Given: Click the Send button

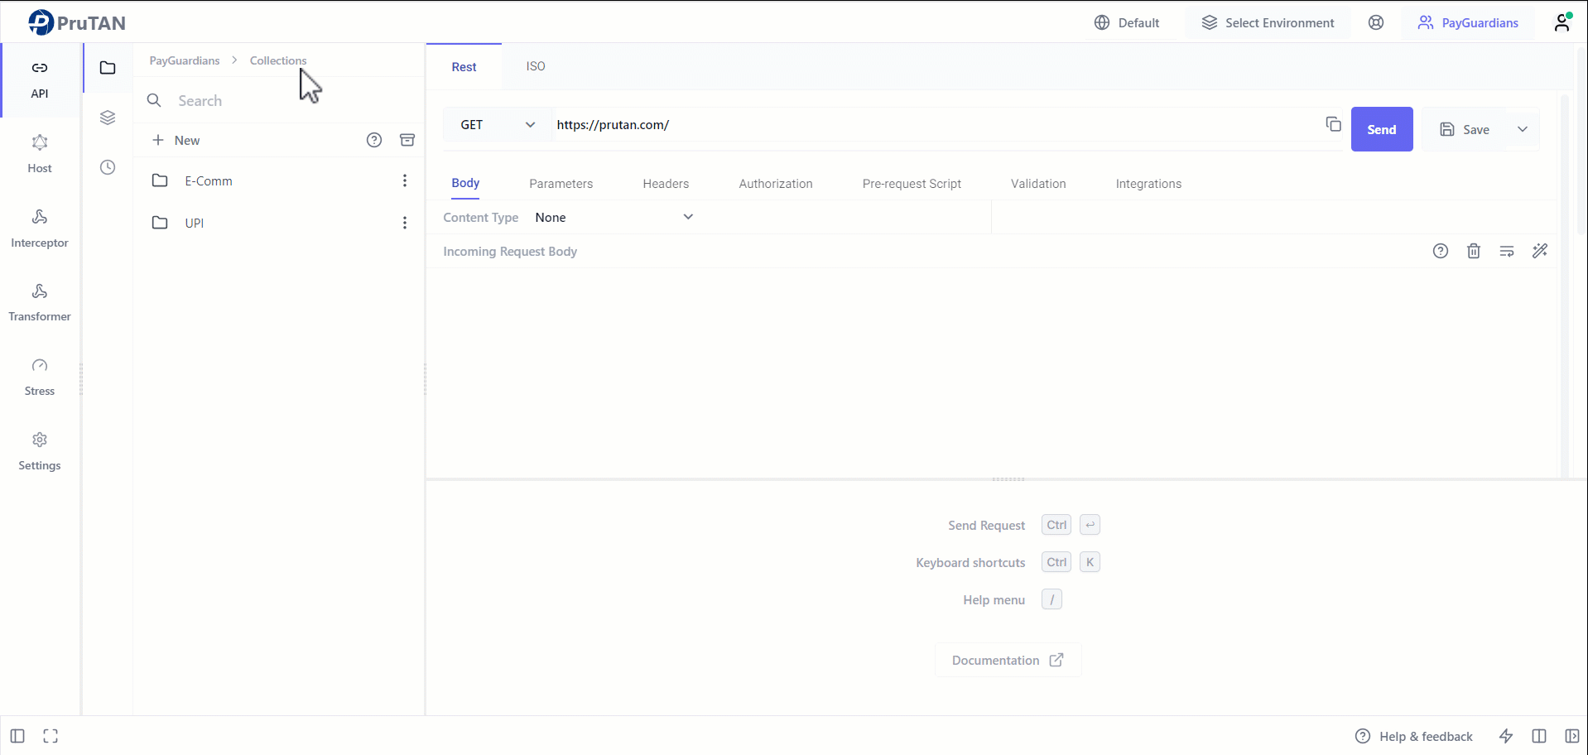Looking at the screenshot, I should coord(1382,129).
